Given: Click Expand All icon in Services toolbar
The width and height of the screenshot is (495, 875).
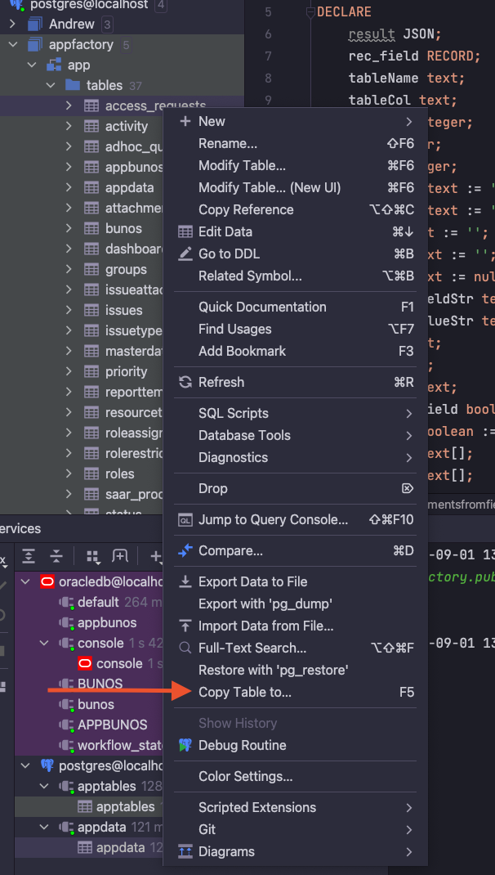Looking at the screenshot, I should tap(29, 556).
